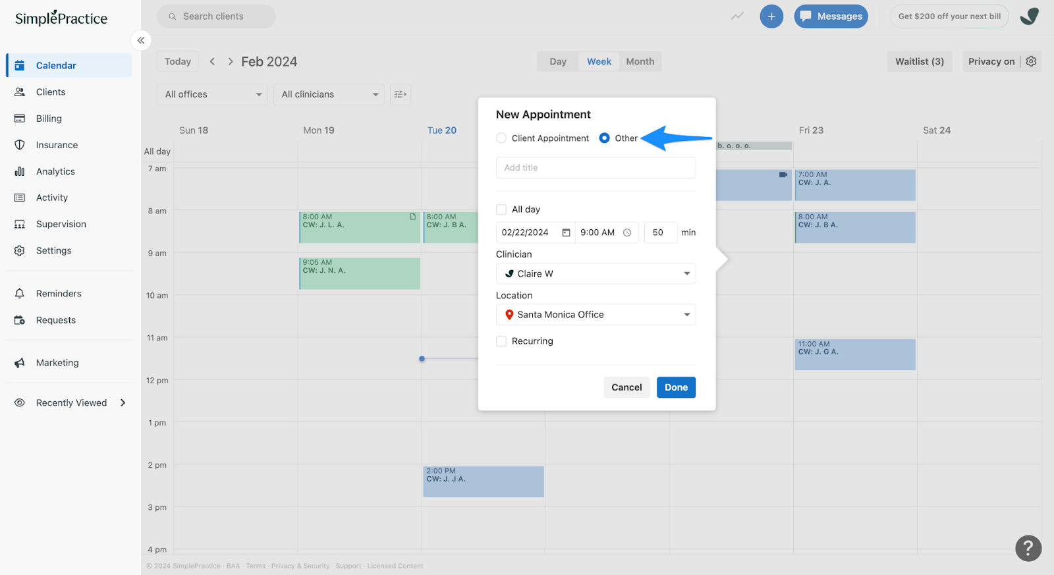The image size is (1054, 575).
Task: Open the date picker calendar icon
Action: tap(565, 233)
